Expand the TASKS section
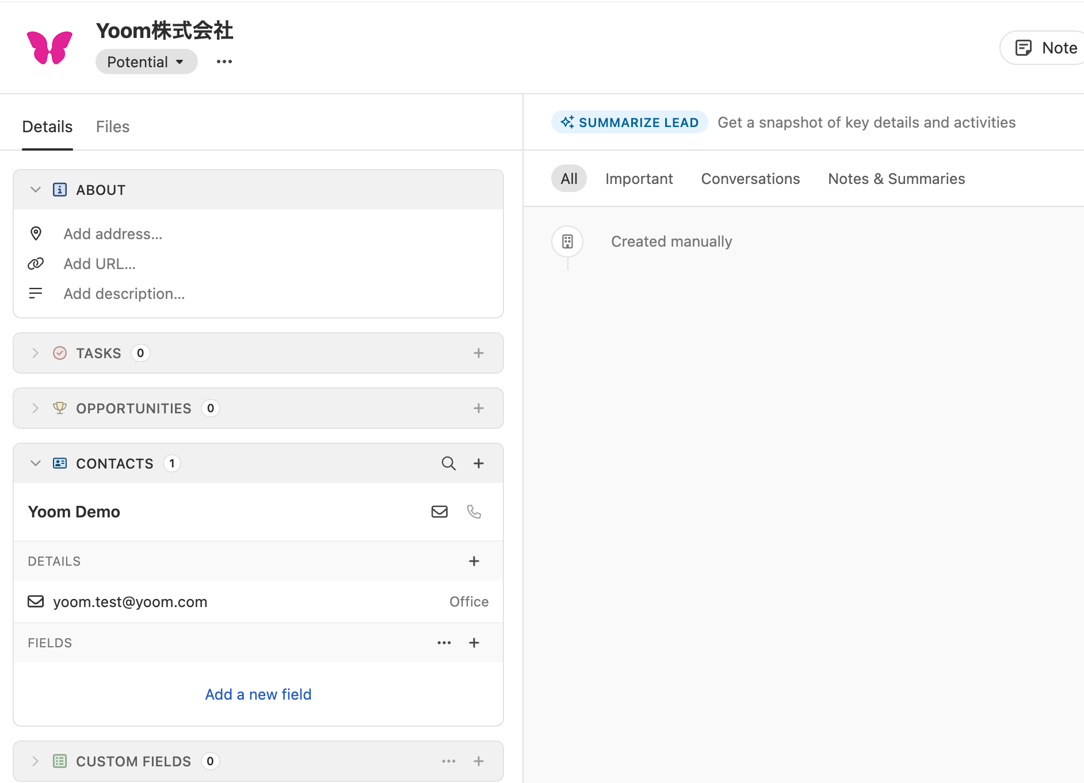This screenshot has width=1084, height=783. (36, 353)
